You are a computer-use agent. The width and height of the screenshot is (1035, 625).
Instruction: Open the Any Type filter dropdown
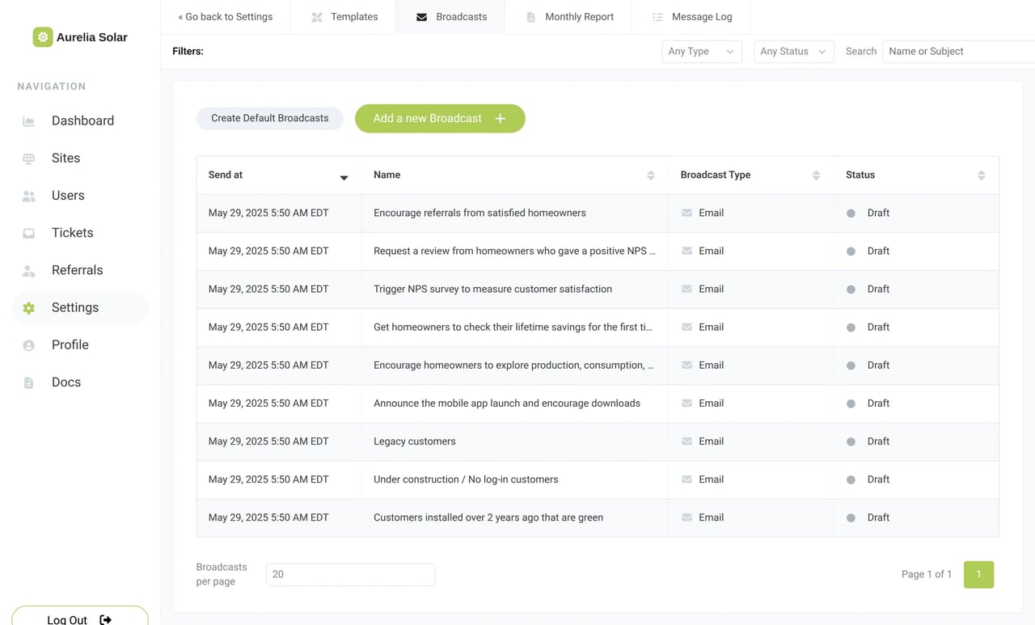tap(701, 51)
